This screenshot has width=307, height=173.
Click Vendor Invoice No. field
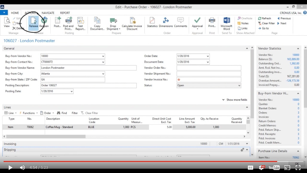point(209,80)
